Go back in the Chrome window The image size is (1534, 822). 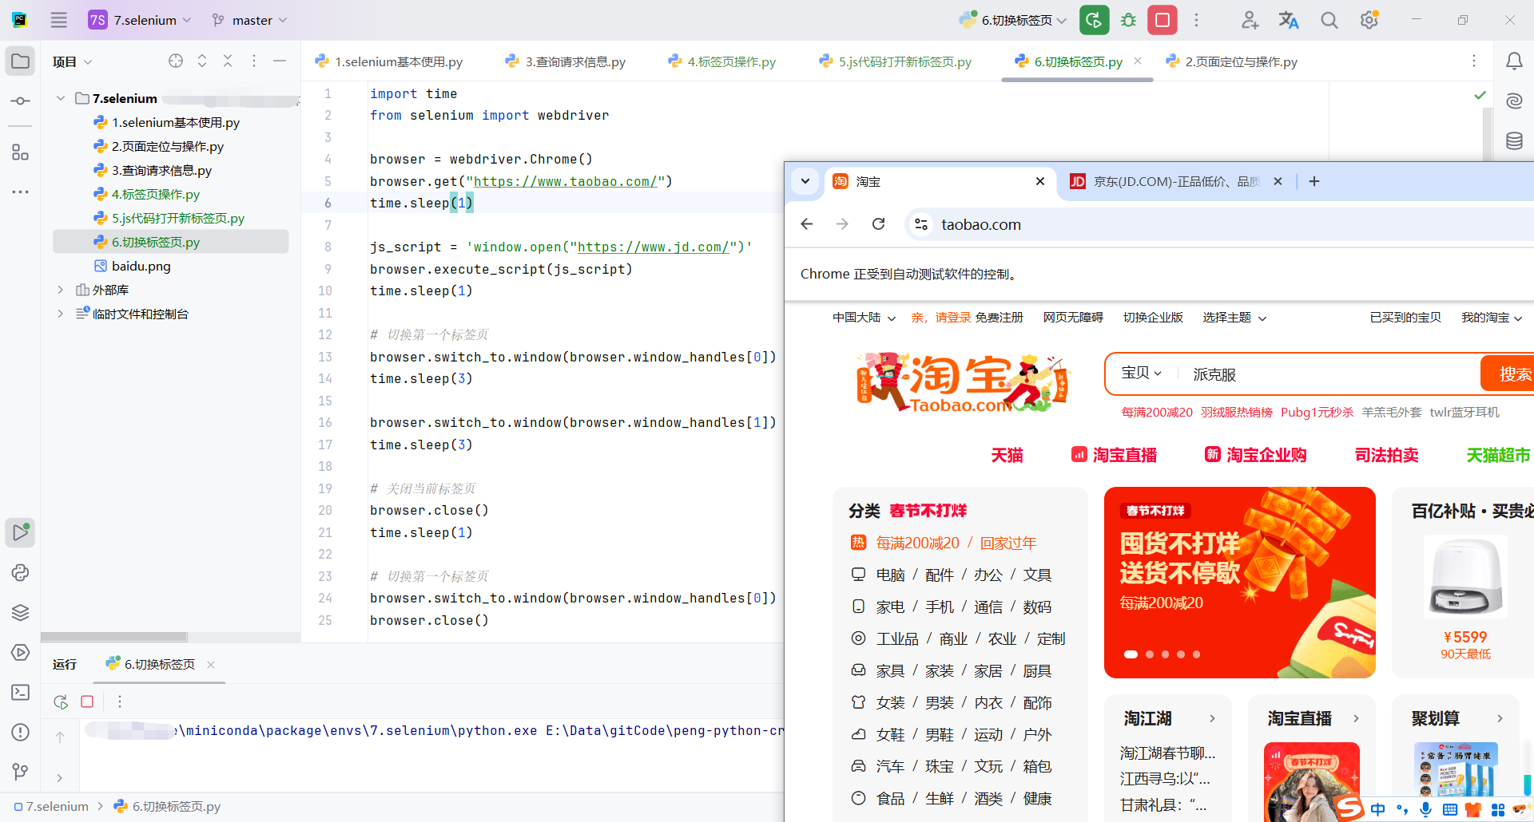coord(807,224)
